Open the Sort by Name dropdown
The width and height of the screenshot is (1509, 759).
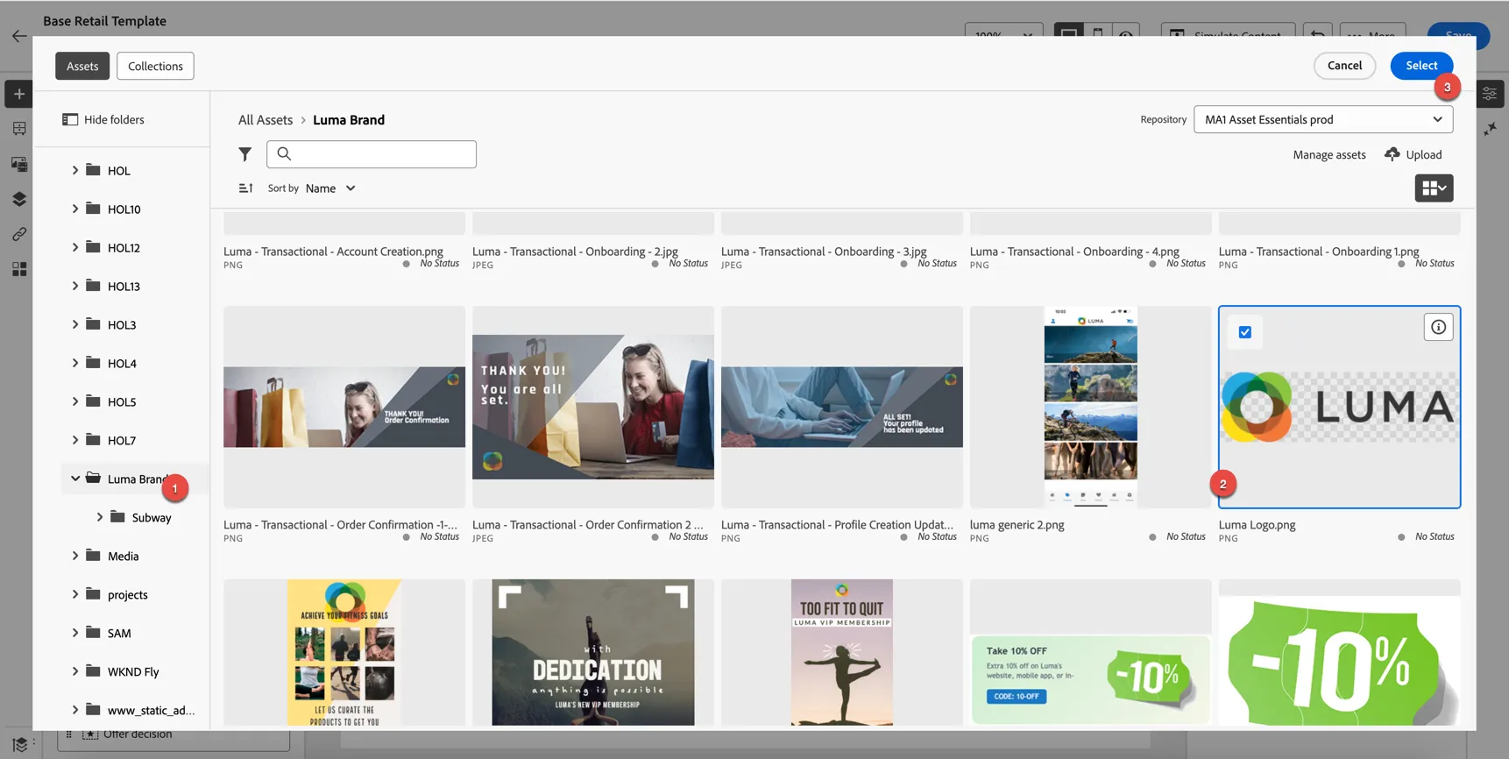point(330,188)
